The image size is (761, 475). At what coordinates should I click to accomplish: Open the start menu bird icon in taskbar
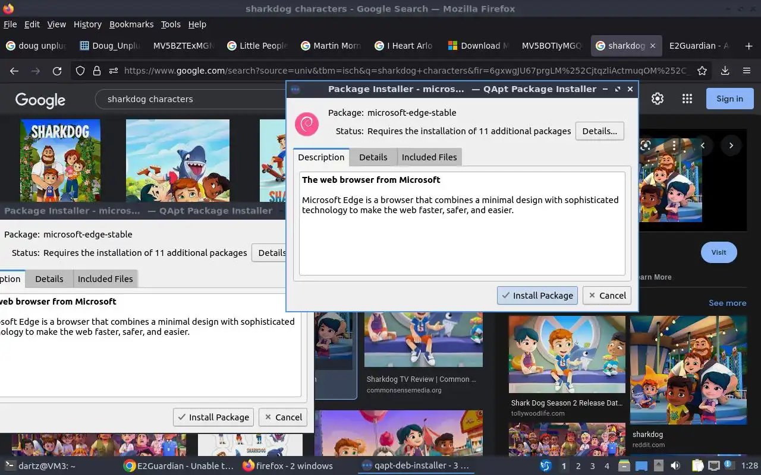pos(545,466)
